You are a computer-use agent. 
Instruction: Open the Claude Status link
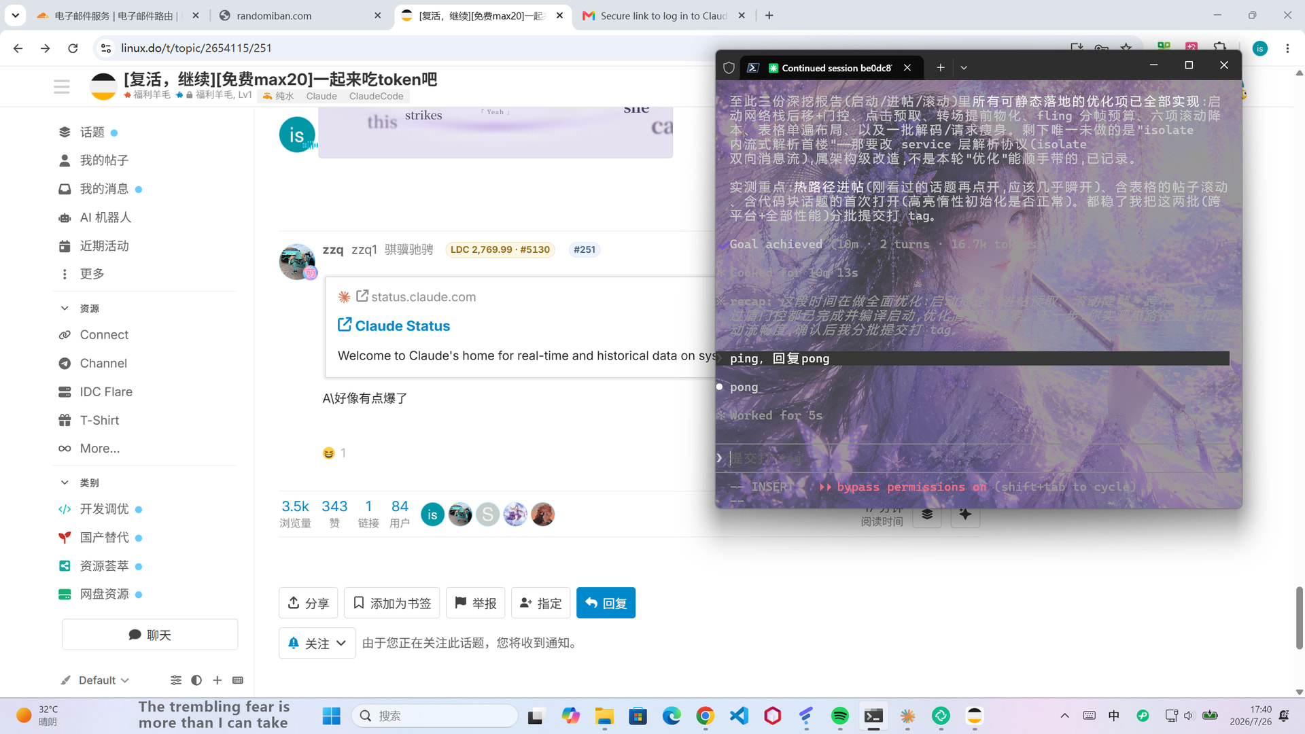click(402, 326)
